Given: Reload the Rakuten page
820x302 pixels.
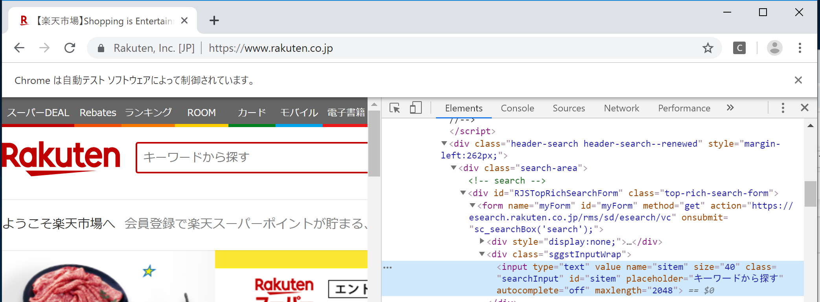Looking at the screenshot, I should pos(70,48).
